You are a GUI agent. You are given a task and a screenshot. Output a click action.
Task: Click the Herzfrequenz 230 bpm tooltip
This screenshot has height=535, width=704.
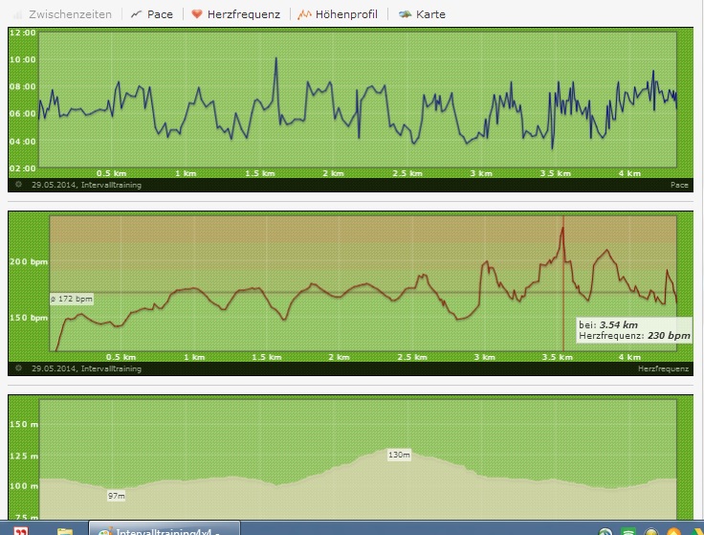[633, 331]
